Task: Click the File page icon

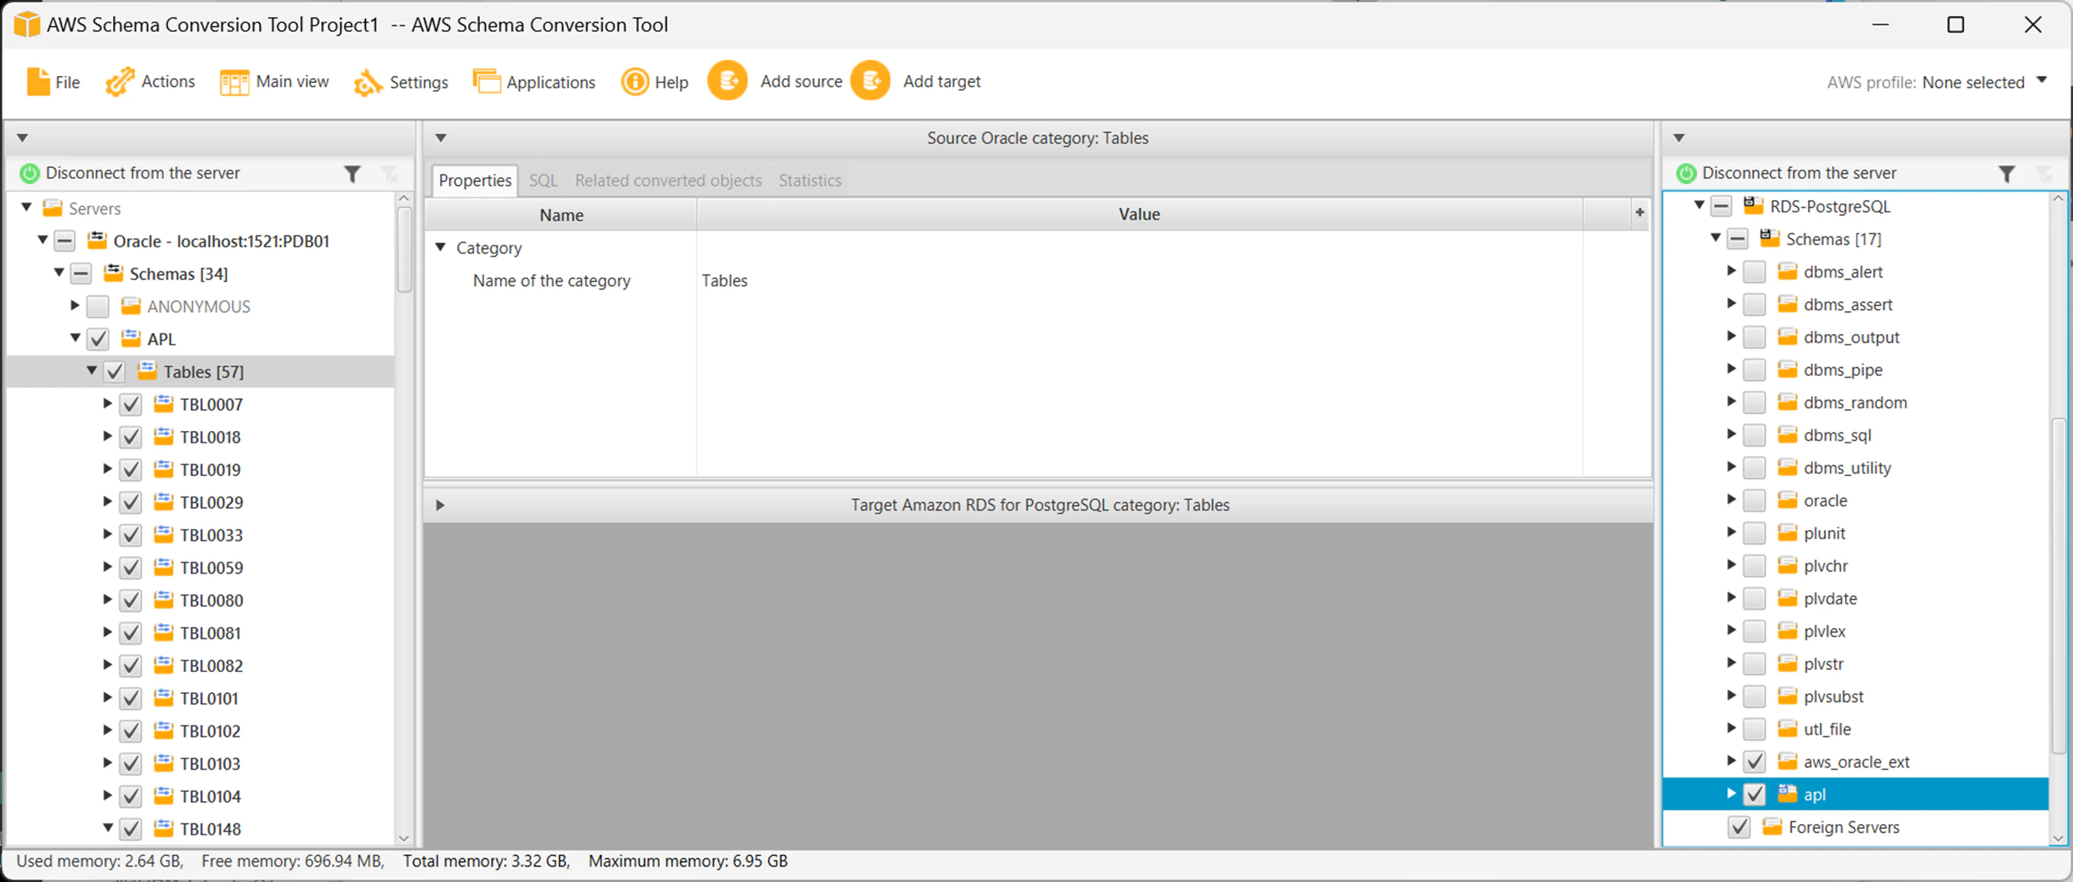Action: (38, 82)
